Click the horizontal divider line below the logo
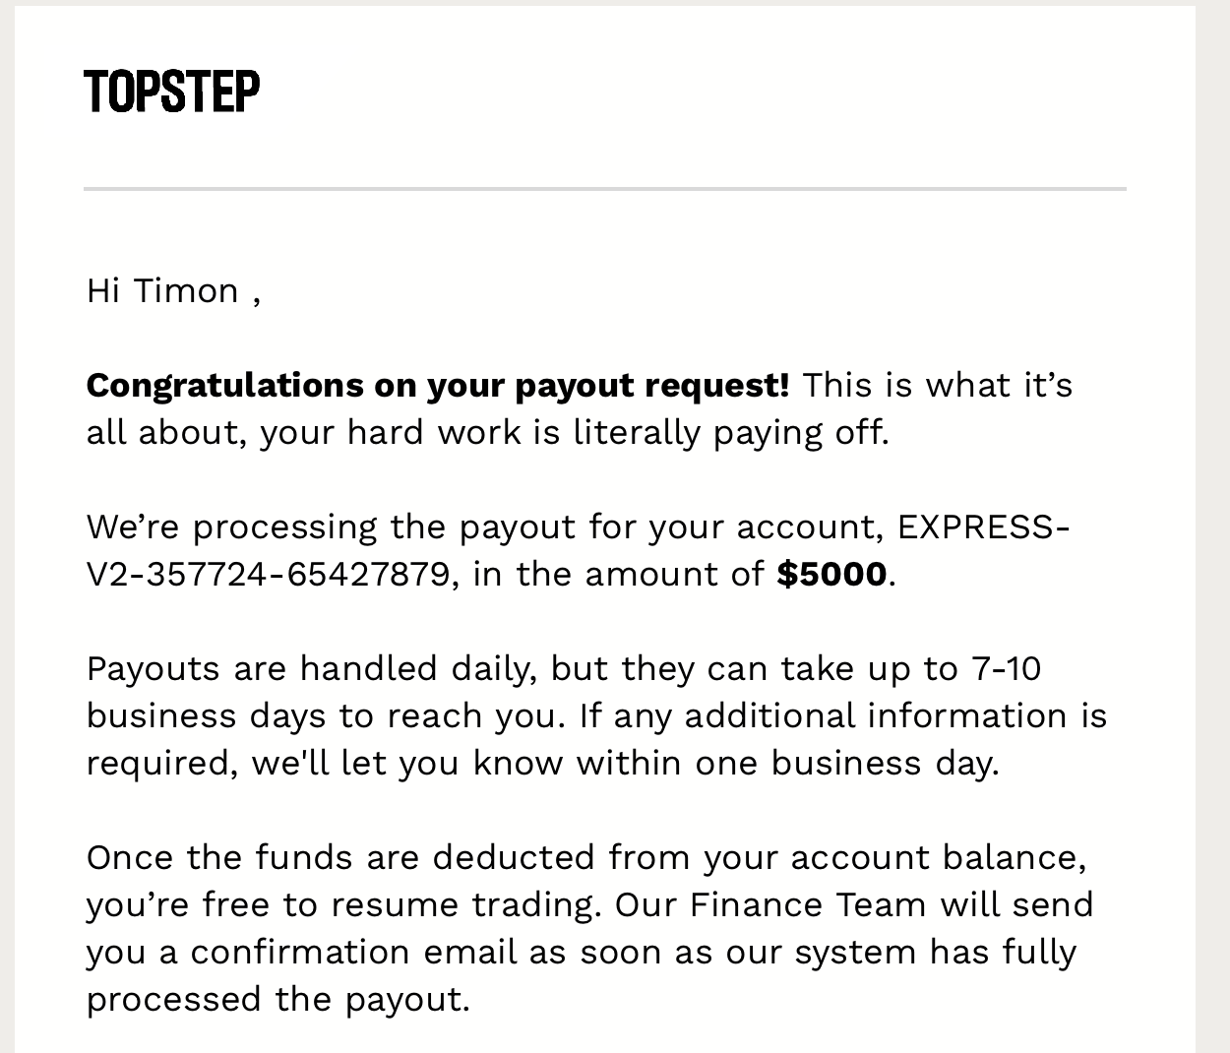 point(604,188)
